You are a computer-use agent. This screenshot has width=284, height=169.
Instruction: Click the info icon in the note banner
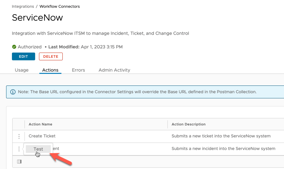13,92
